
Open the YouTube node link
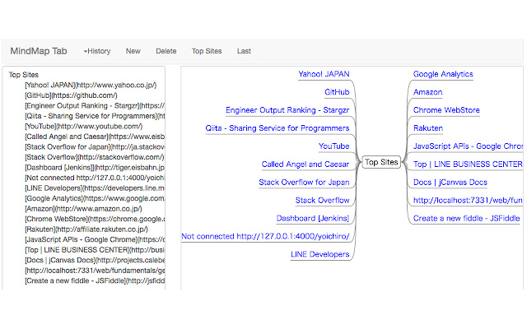pyautogui.click(x=334, y=146)
